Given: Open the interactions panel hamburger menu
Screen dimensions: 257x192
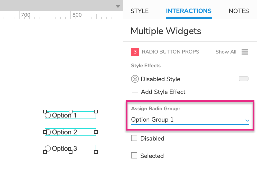Looking at the screenshot, I should 245,52.
